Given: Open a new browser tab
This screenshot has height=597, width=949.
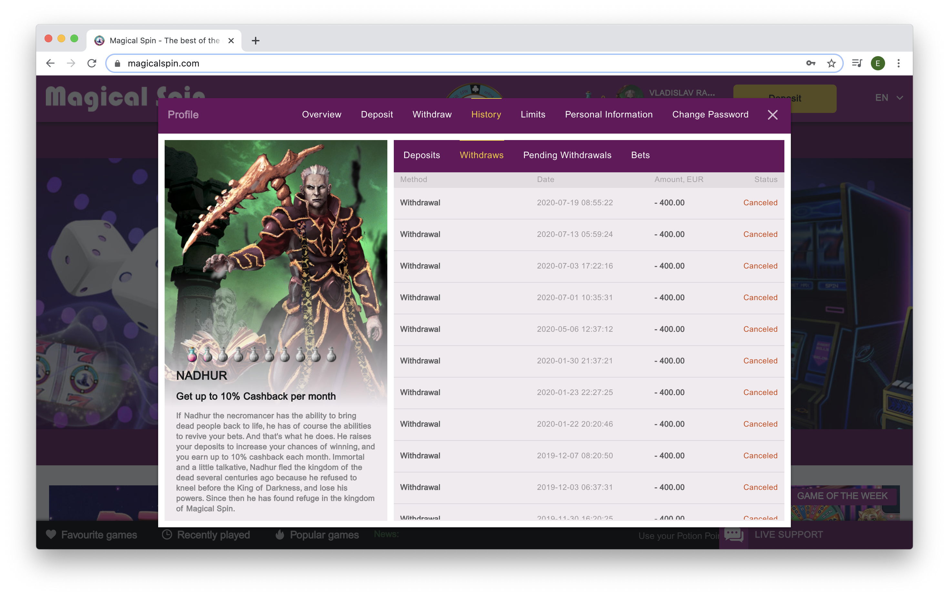Looking at the screenshot, I should pyautogui.click(x=255, y=41).
